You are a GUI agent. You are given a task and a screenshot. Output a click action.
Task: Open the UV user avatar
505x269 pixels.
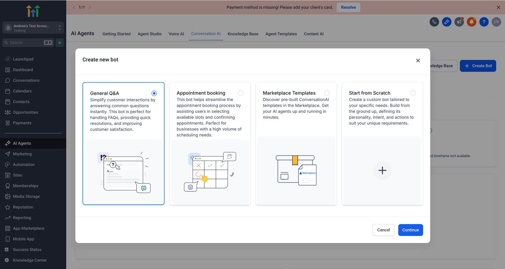496,22
